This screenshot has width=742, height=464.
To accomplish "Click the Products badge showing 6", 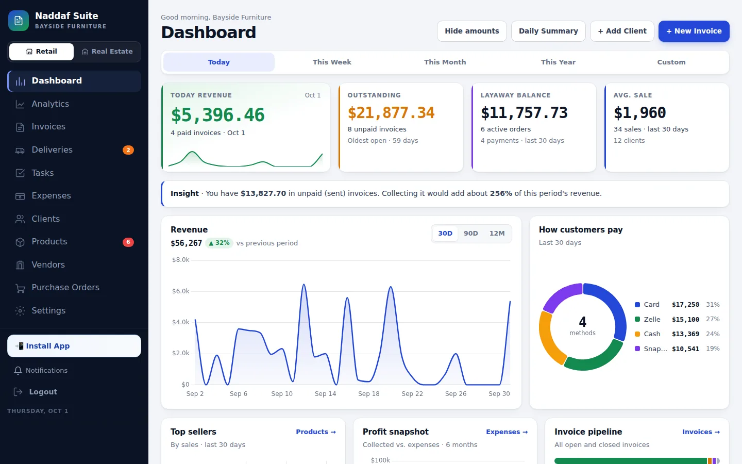I will 128,242.
